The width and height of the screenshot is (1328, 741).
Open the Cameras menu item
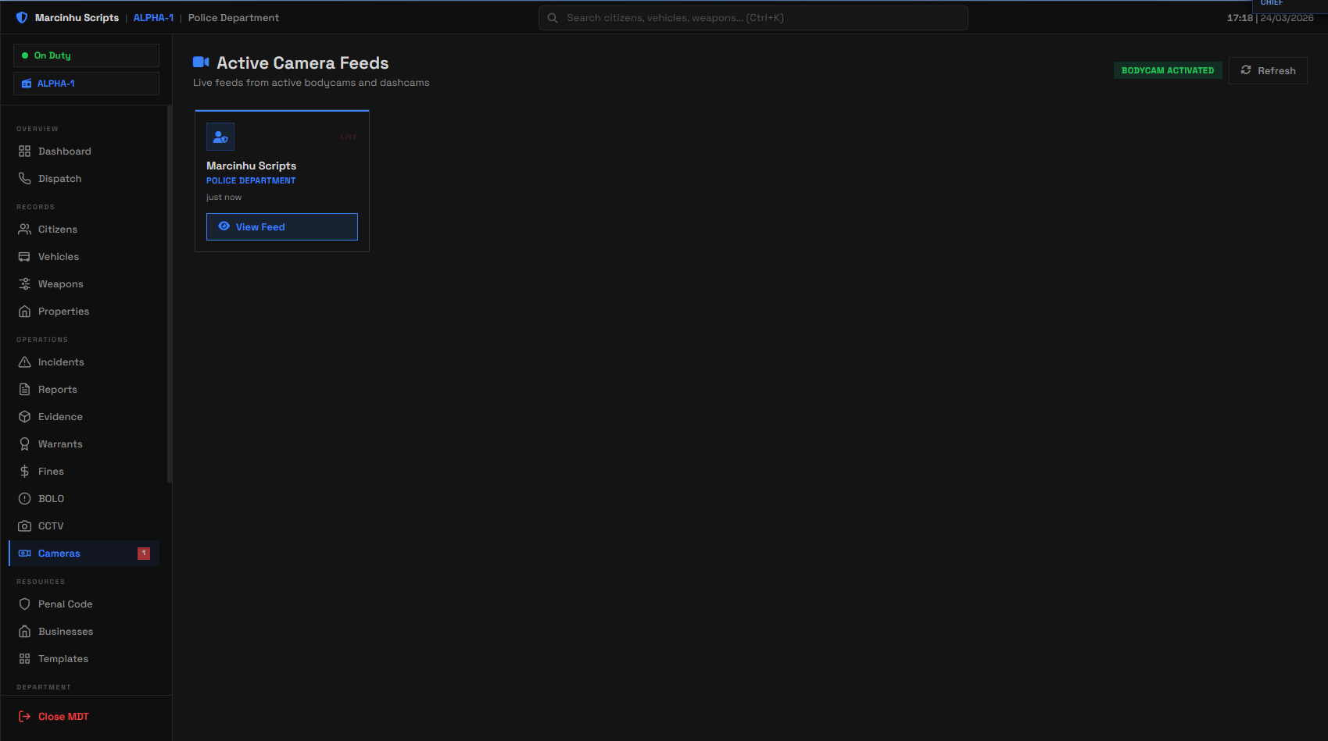[x=84, y=554]
